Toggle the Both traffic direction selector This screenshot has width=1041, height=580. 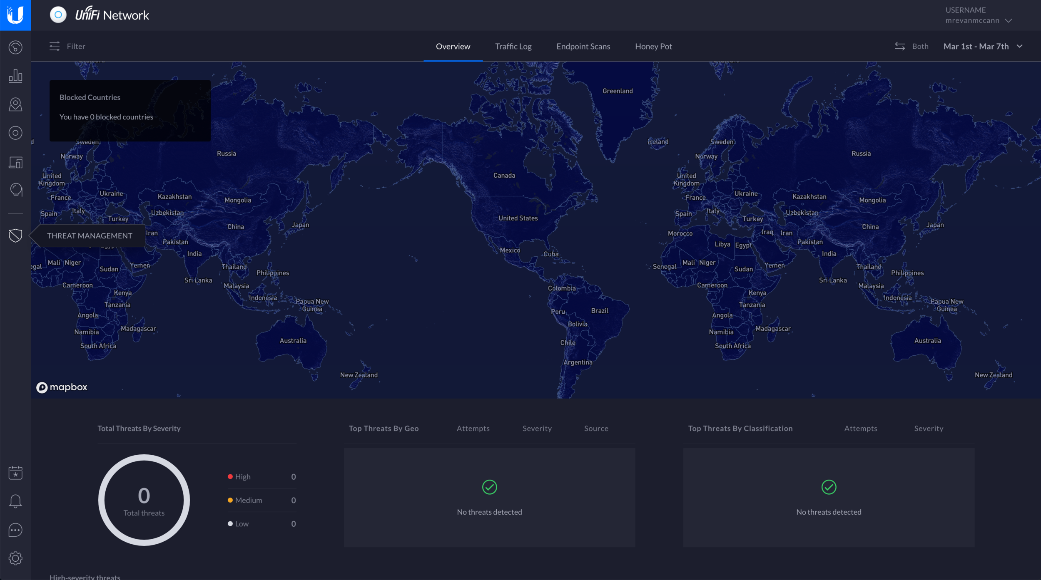tap(912, 46)
